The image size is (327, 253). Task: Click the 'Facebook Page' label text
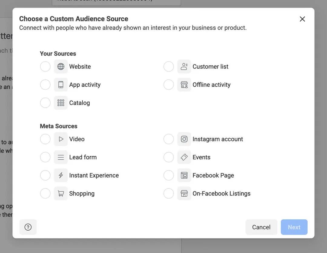tap(213, 175)
